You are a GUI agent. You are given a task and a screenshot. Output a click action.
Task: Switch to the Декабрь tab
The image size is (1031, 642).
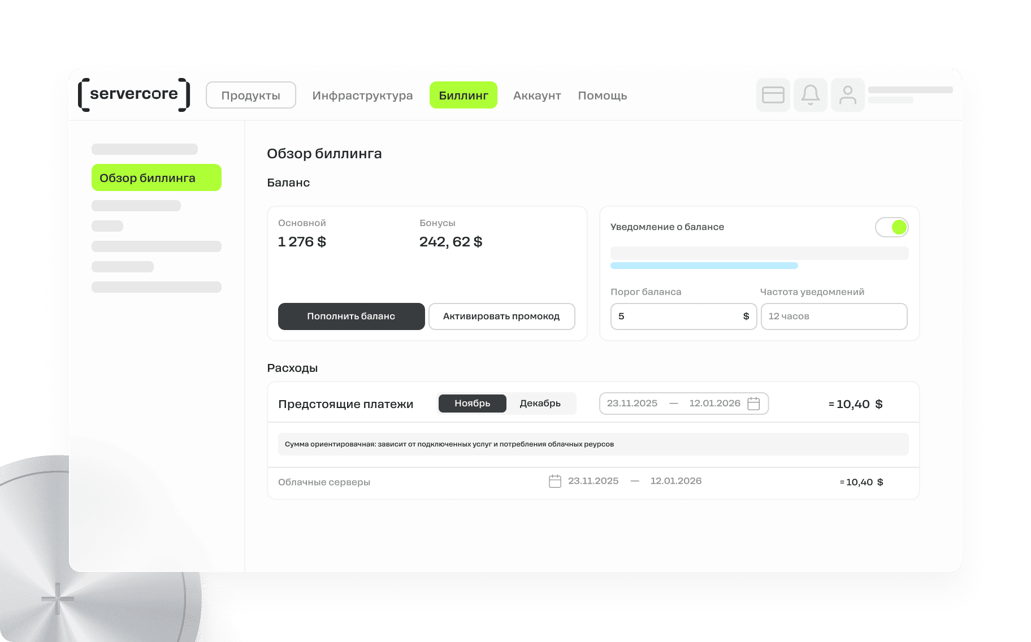tap(540, 404)
